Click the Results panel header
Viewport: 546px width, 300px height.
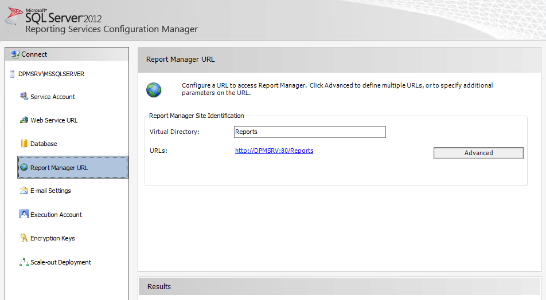tap(340, 286)
